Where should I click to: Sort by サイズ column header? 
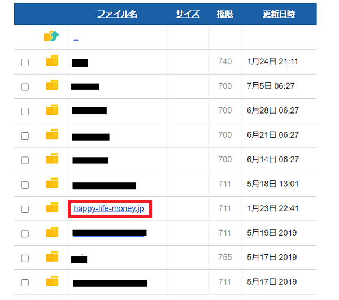(x=188, y=14)
